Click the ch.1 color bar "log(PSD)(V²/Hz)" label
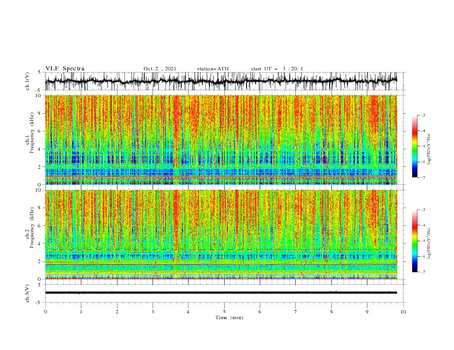Image resolution: width=454 pixels, height=350 pixels. click(429, 149)
